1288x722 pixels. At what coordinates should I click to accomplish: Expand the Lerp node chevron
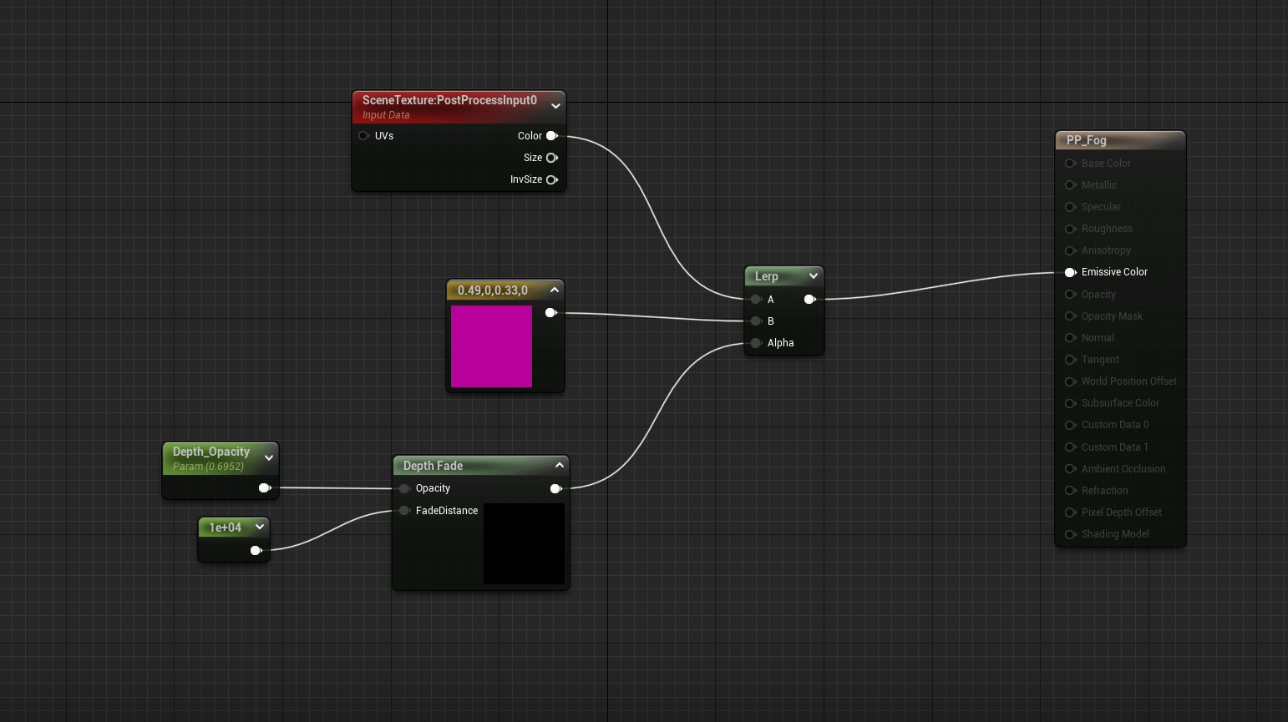pyautogui.click(x=814, y=275)
